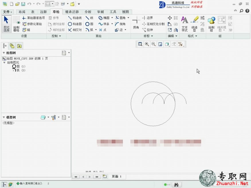The height and width of the screenshot is (188, 251).
Task: Select the 拉伸 stretch tool
Action: tap(148, 30)
